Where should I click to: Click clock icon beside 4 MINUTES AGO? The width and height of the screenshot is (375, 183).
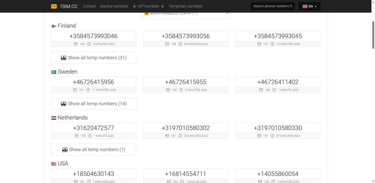pos(89,44)
